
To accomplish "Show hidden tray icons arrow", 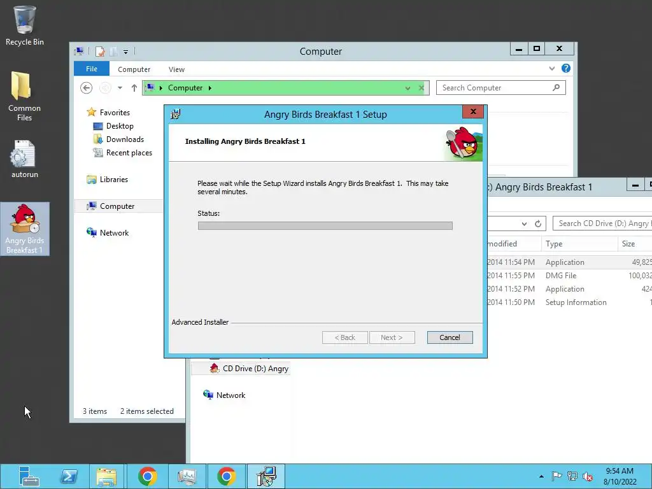I will click(541, 476).
